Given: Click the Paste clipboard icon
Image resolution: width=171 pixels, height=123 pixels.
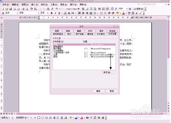Looking at the screenshot, I should [x=48, y=9].
